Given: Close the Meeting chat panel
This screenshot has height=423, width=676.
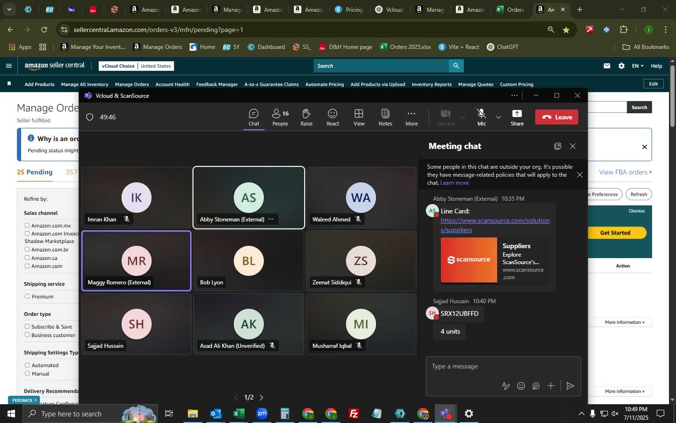Looking at the screenshot, I should 573,146.
